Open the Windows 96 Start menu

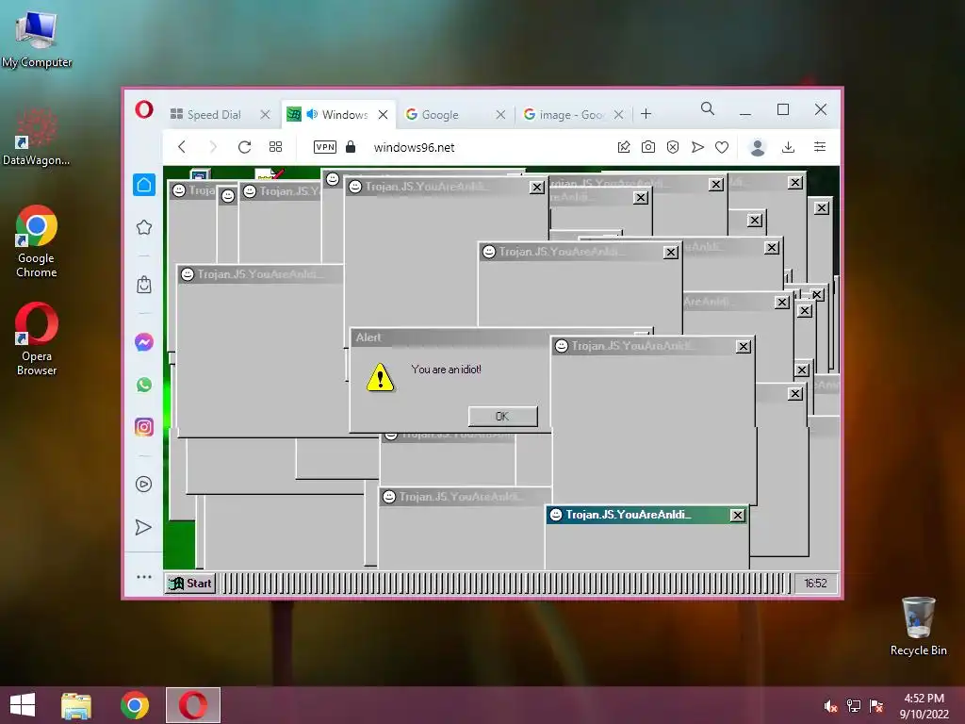pyautogui.click(x=190, y=583)
